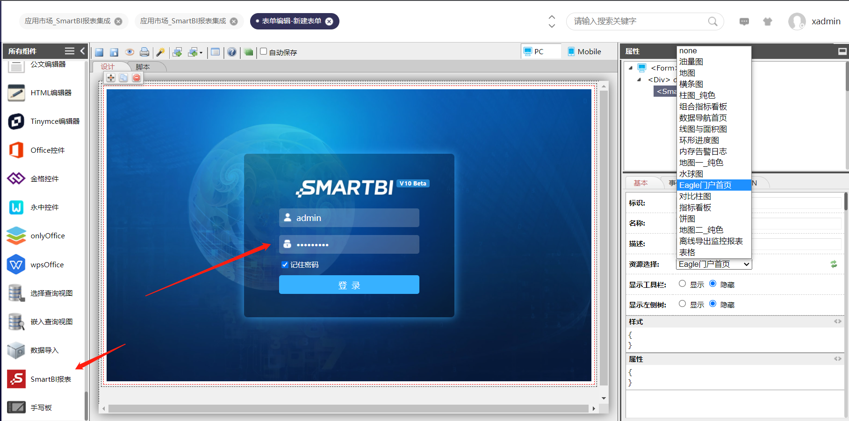Click the copy component icon
849x421 pixels.
tap(123, 78)
